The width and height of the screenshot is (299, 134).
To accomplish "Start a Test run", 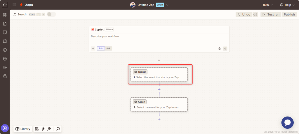I will 271,15.
